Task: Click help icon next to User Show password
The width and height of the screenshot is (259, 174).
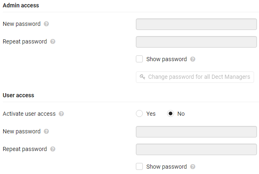Action: coord(193,167)
